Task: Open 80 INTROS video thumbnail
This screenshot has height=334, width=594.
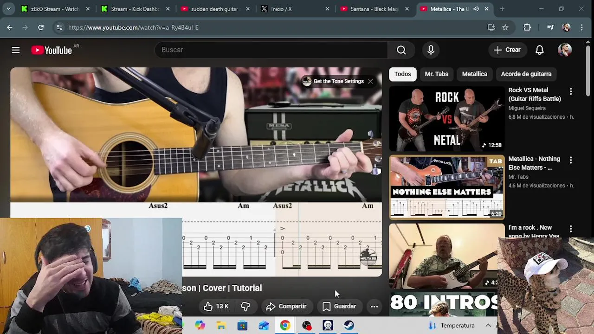Action: 443,304
